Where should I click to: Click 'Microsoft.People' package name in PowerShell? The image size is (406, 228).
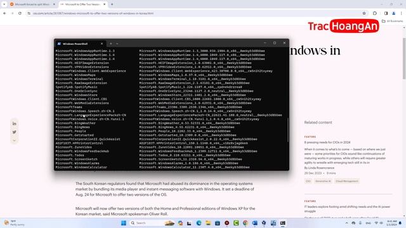click(70, 131)
